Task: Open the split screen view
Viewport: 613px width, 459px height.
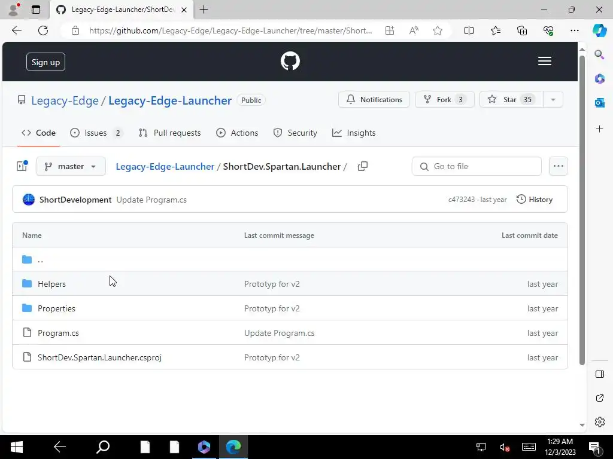Action: (469, 30)
